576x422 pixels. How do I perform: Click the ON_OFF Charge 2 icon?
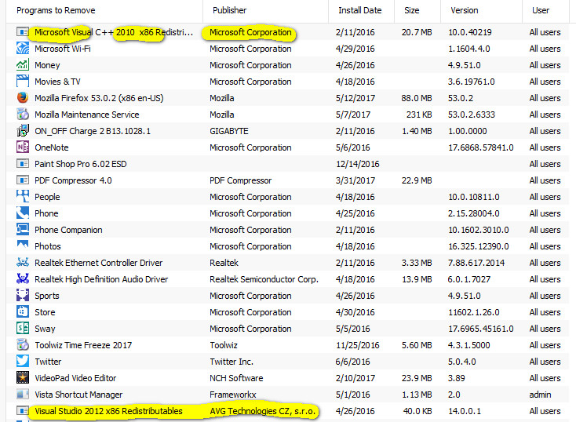pos(23,131)
